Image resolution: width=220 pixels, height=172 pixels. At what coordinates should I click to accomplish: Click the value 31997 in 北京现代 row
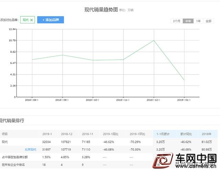[x=46, y=149]
